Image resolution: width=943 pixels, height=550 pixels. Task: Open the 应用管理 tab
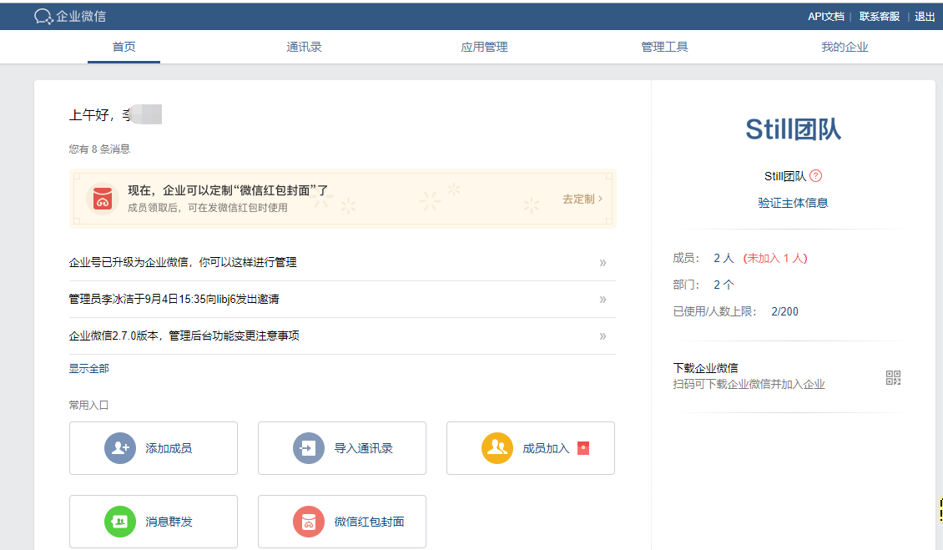tap(484, 47)
